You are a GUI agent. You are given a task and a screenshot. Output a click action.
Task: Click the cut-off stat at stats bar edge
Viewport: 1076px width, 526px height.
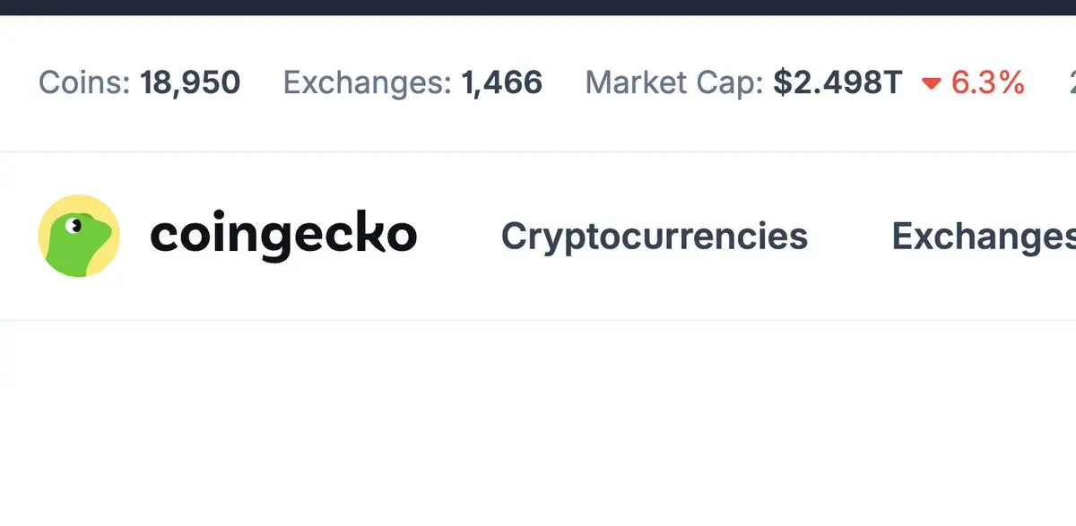point(1072,83)
